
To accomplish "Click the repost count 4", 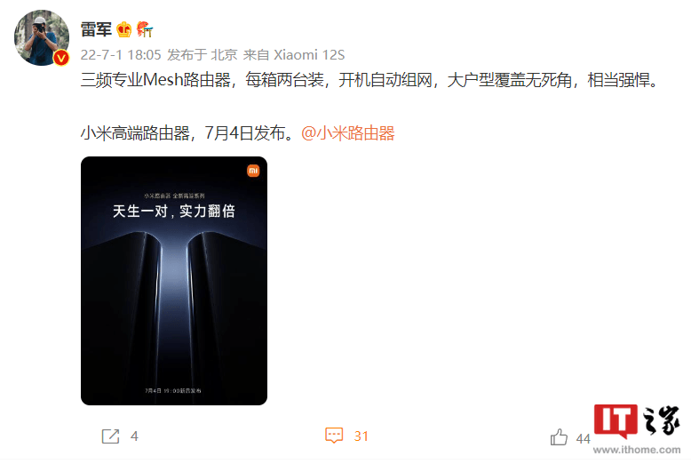I will pyautogui.click(x=134, y=436).
